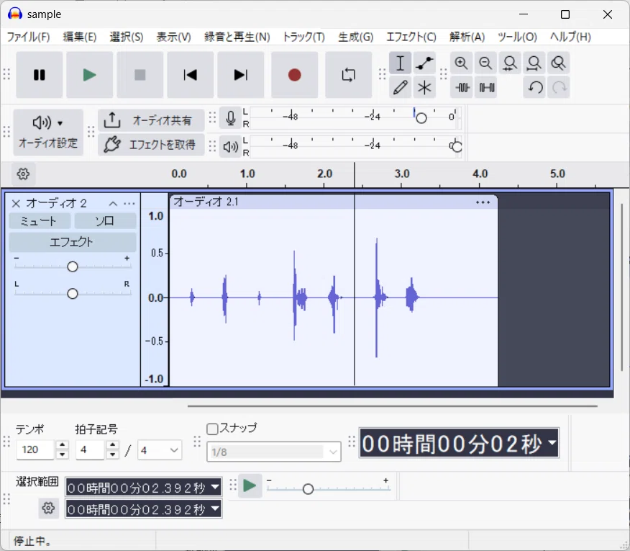The width and height of the screenshot is (630, 551).
Task: Click the tempo 120 input field
Action: tap(35, 449)
